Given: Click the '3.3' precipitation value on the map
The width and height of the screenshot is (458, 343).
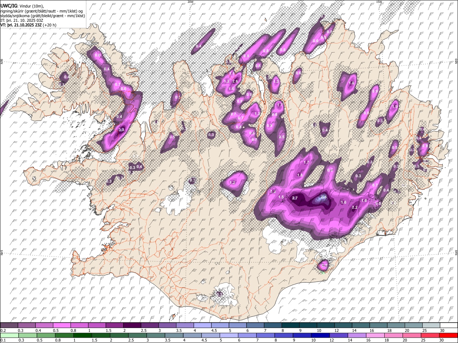Looking at the screenshot, I should coord(121,130).
